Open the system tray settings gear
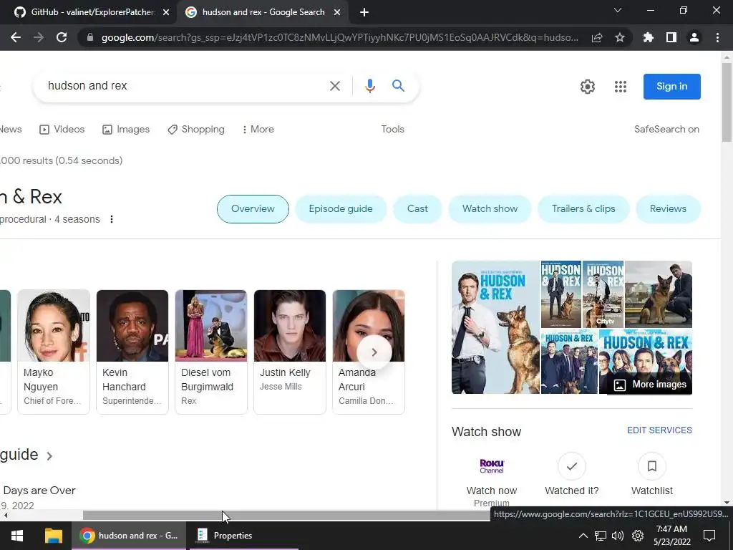This screenshot has width=733, height=550. [x=638, y=536]
